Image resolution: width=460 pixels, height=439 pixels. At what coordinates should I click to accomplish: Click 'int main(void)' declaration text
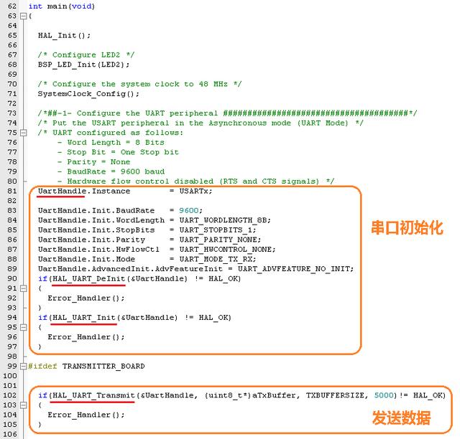coord(62,6)
